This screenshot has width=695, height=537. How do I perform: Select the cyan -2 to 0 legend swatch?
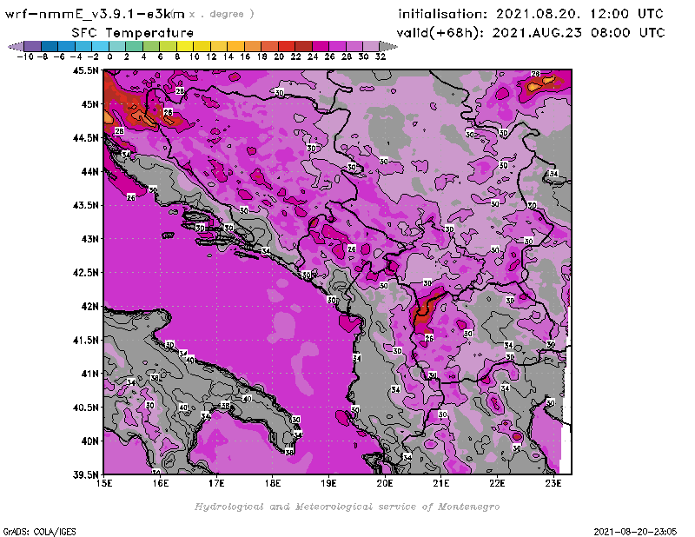point(101,46)
